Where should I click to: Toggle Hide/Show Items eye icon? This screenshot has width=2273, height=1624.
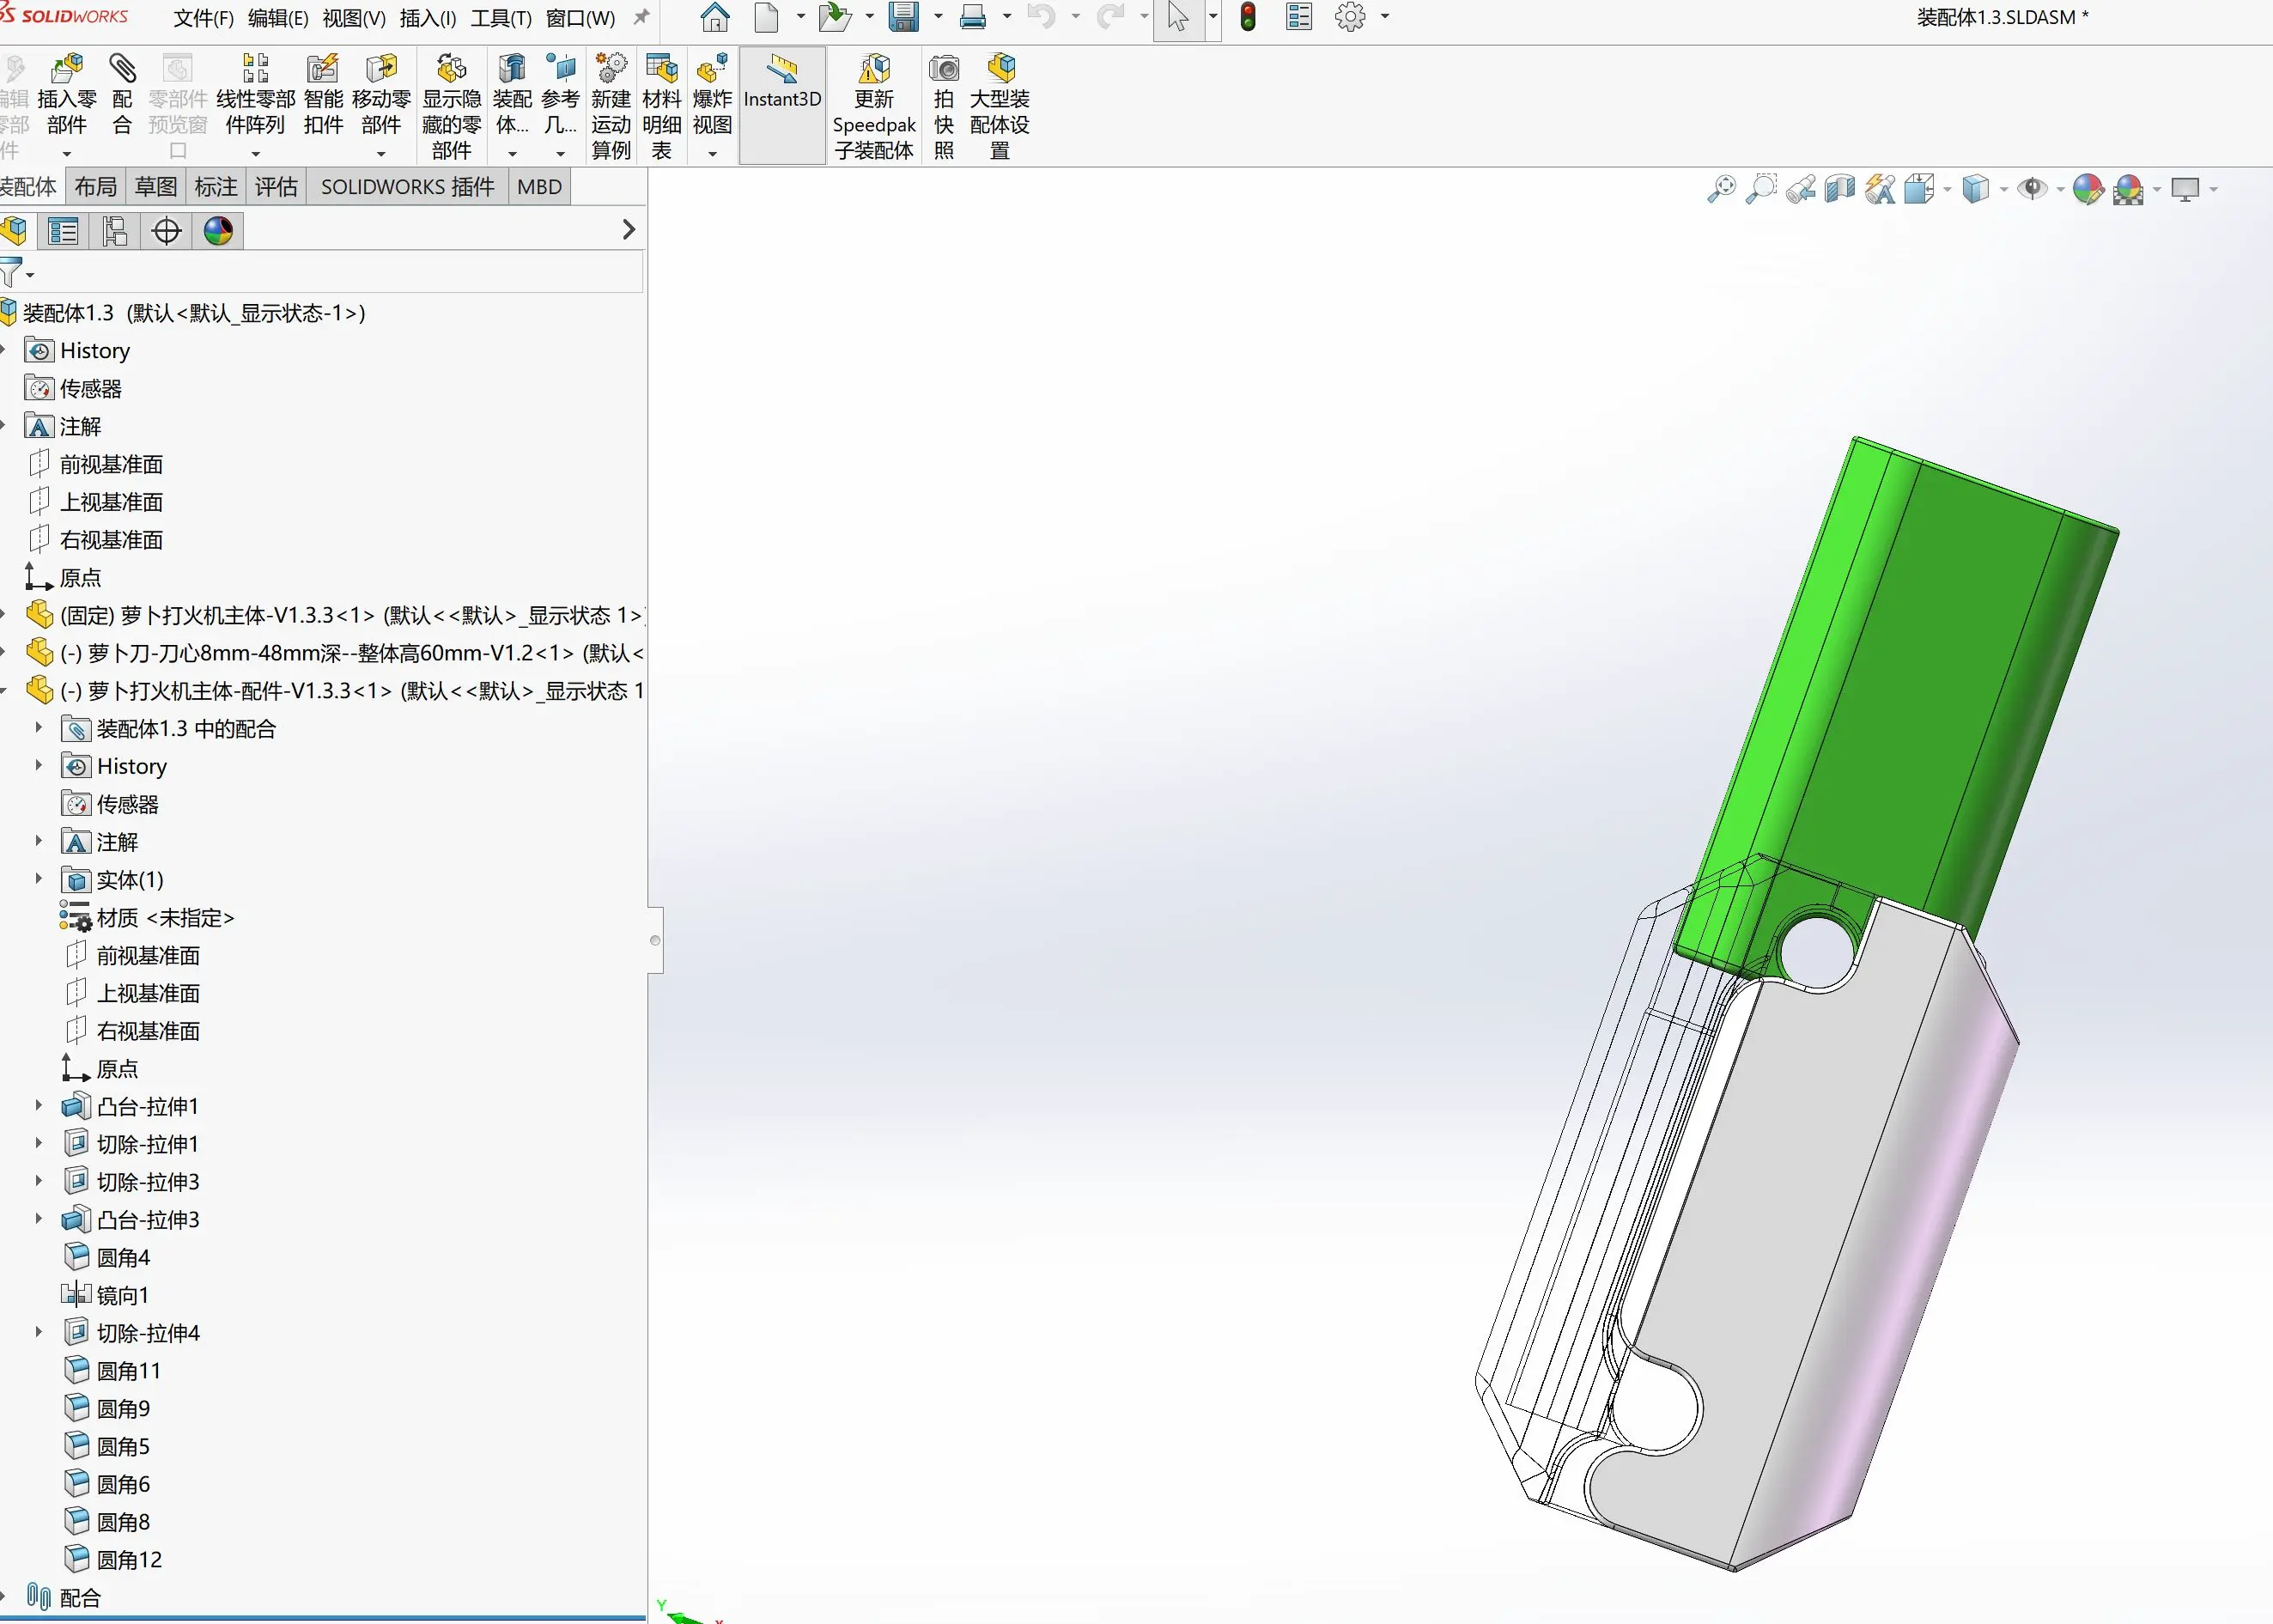click(x=2031, y=189)
